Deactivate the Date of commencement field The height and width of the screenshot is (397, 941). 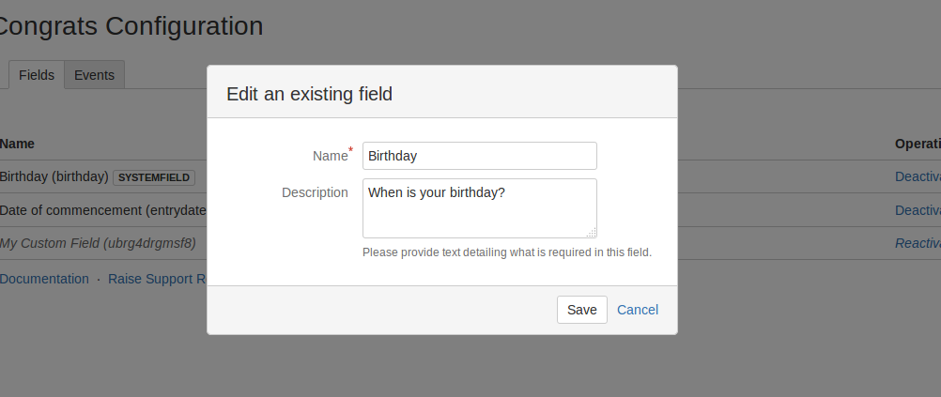(x=918, y=210)
